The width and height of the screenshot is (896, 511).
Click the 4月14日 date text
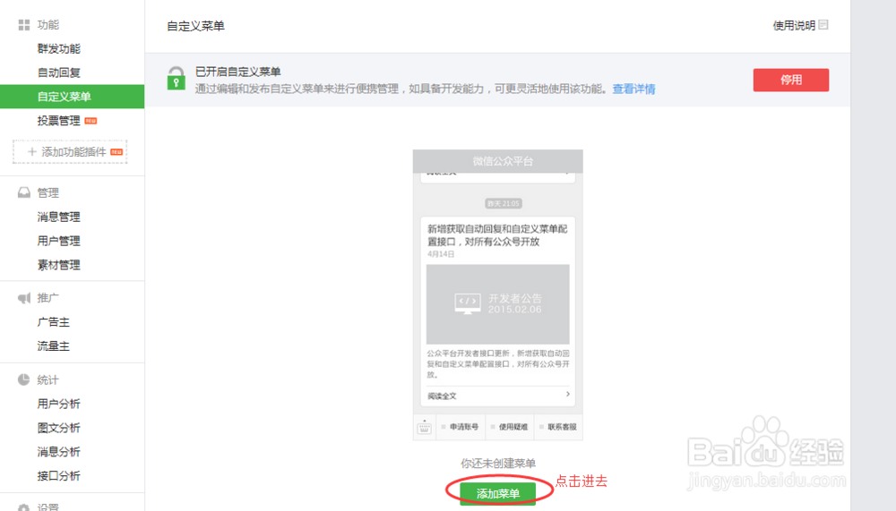(441, 254)
